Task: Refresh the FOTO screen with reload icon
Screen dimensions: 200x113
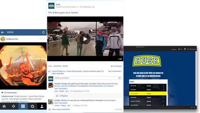Action: (x=43, y=32)
